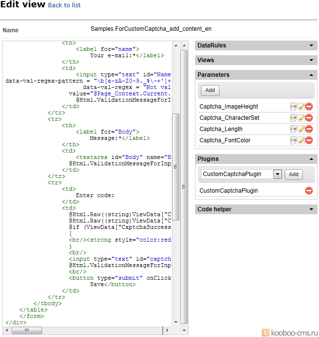The width and height of the screenshot is (319, 337).
Task: Click the outer scrollbar up arrow
Action: [184, 45]
